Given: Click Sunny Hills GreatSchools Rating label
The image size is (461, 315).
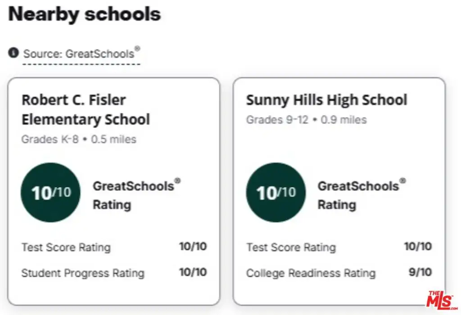Looking at the screenshot, I should [362, 195].
